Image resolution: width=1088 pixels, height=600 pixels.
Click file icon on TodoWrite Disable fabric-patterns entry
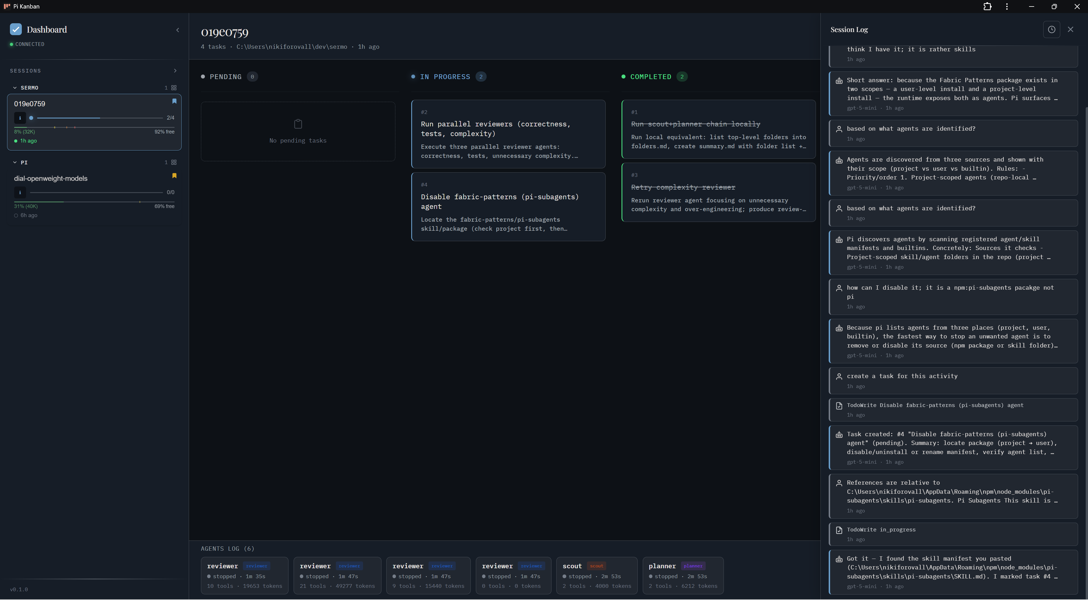(x=839, y=406)
